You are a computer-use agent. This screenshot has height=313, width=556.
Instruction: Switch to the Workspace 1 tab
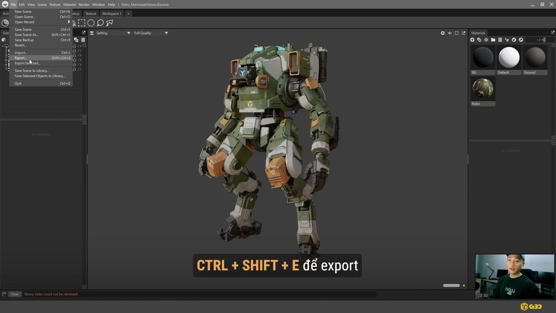[112, 13]
